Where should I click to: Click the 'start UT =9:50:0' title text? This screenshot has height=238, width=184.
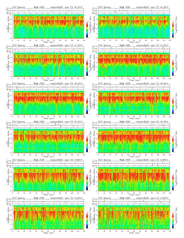159,122
